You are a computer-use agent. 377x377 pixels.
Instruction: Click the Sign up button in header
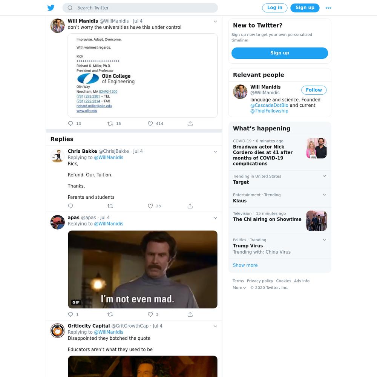305,8
